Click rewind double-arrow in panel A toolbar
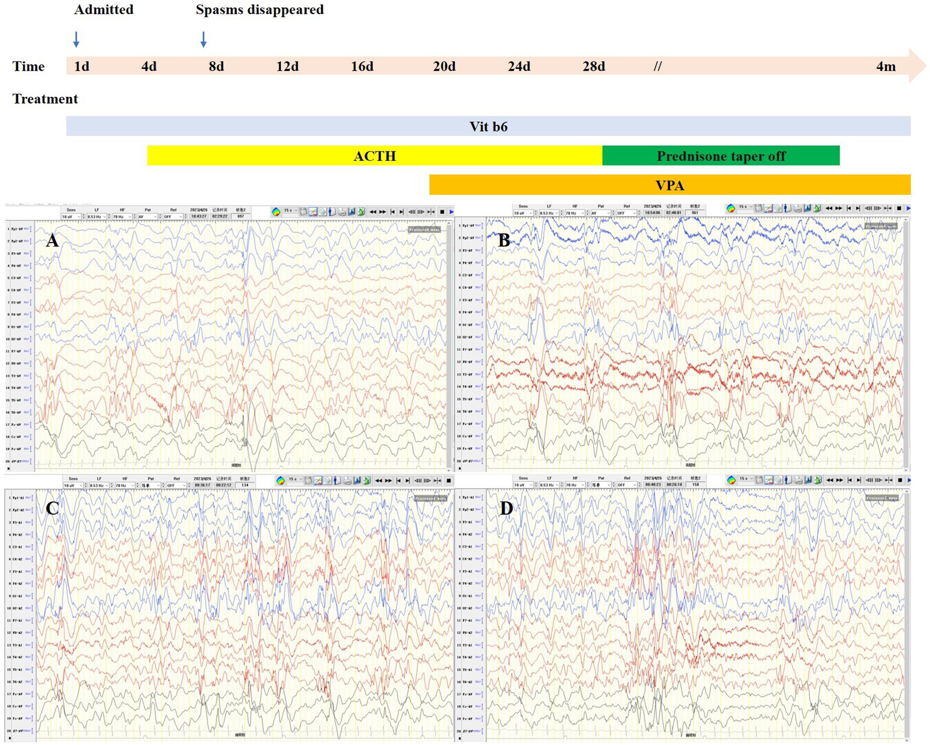The height and width of the screenshot is (745, 930). [373, 212]
